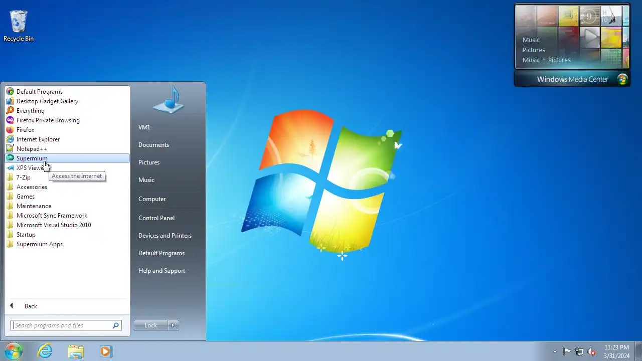Click the Everything program label
Screen dimensions: 642x361
point(31,111)
